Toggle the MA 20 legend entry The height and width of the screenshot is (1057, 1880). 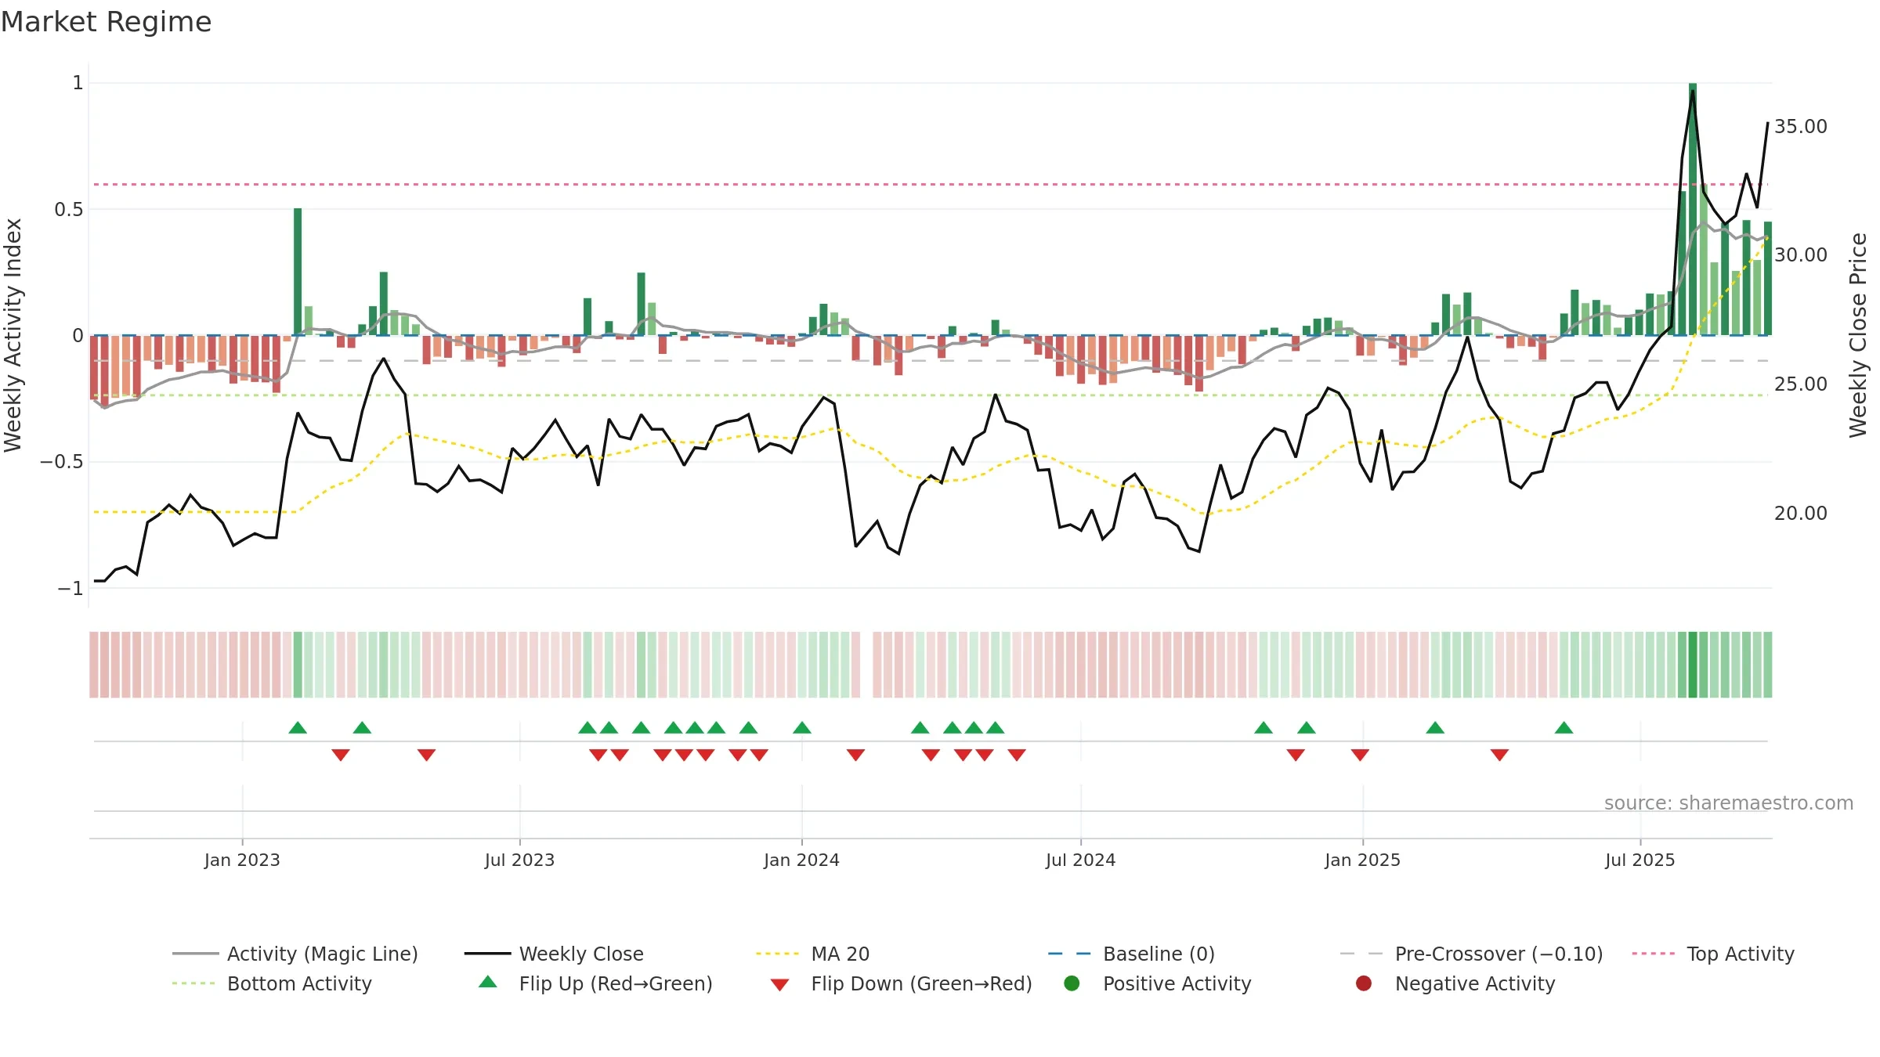pyautogui.click(x=812, y=954)
